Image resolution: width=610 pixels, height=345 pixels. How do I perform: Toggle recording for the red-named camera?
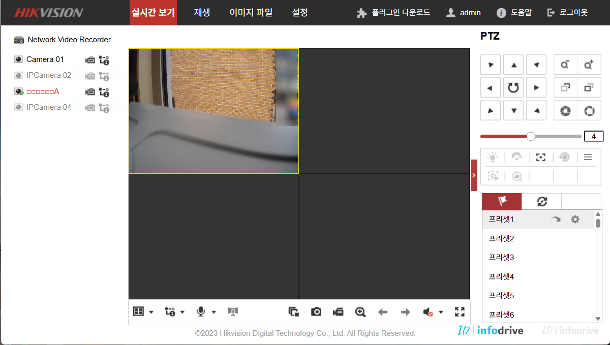90,92
